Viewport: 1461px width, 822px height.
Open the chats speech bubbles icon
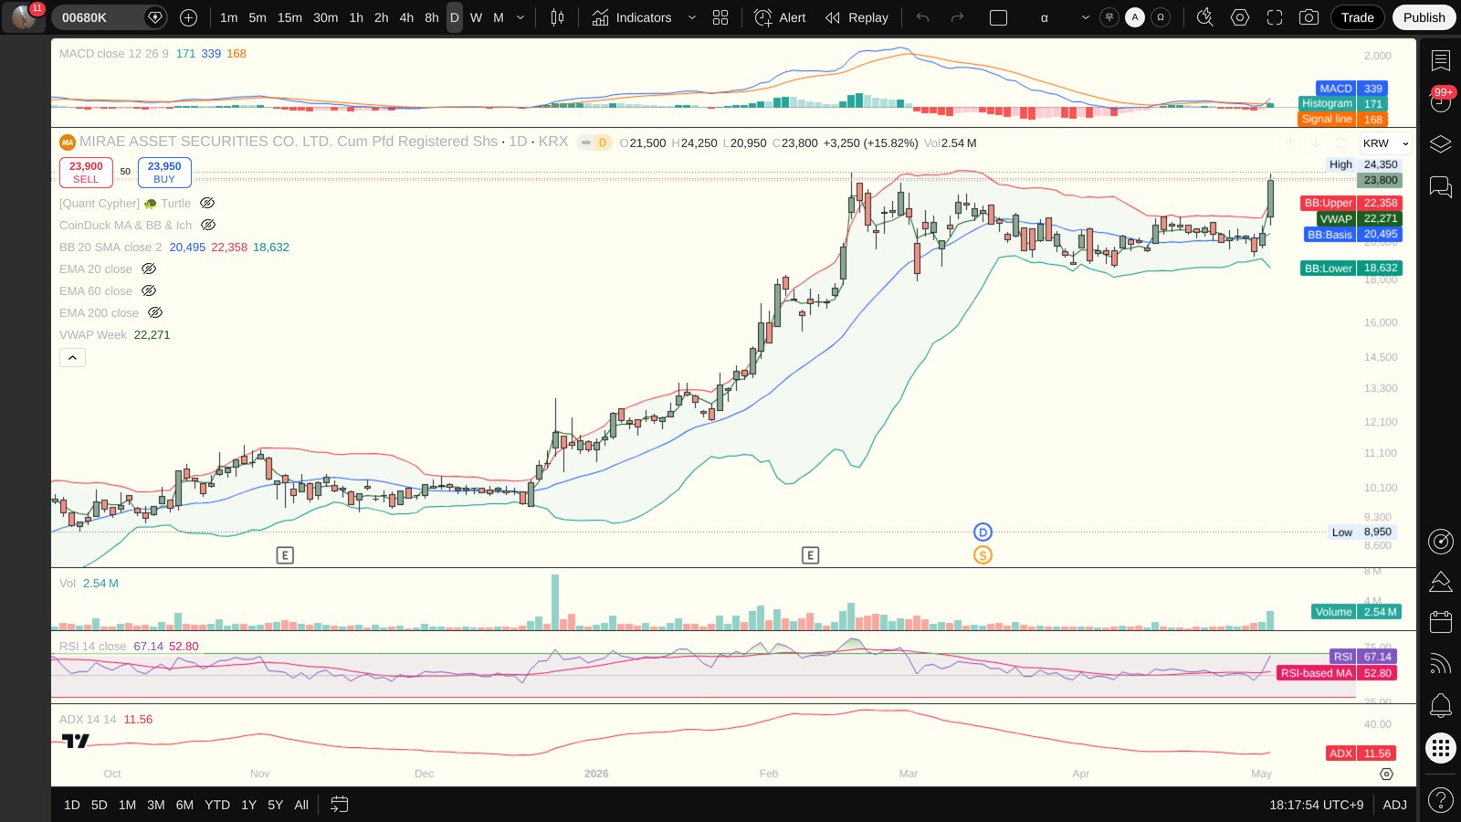(x=1440, y=187)
